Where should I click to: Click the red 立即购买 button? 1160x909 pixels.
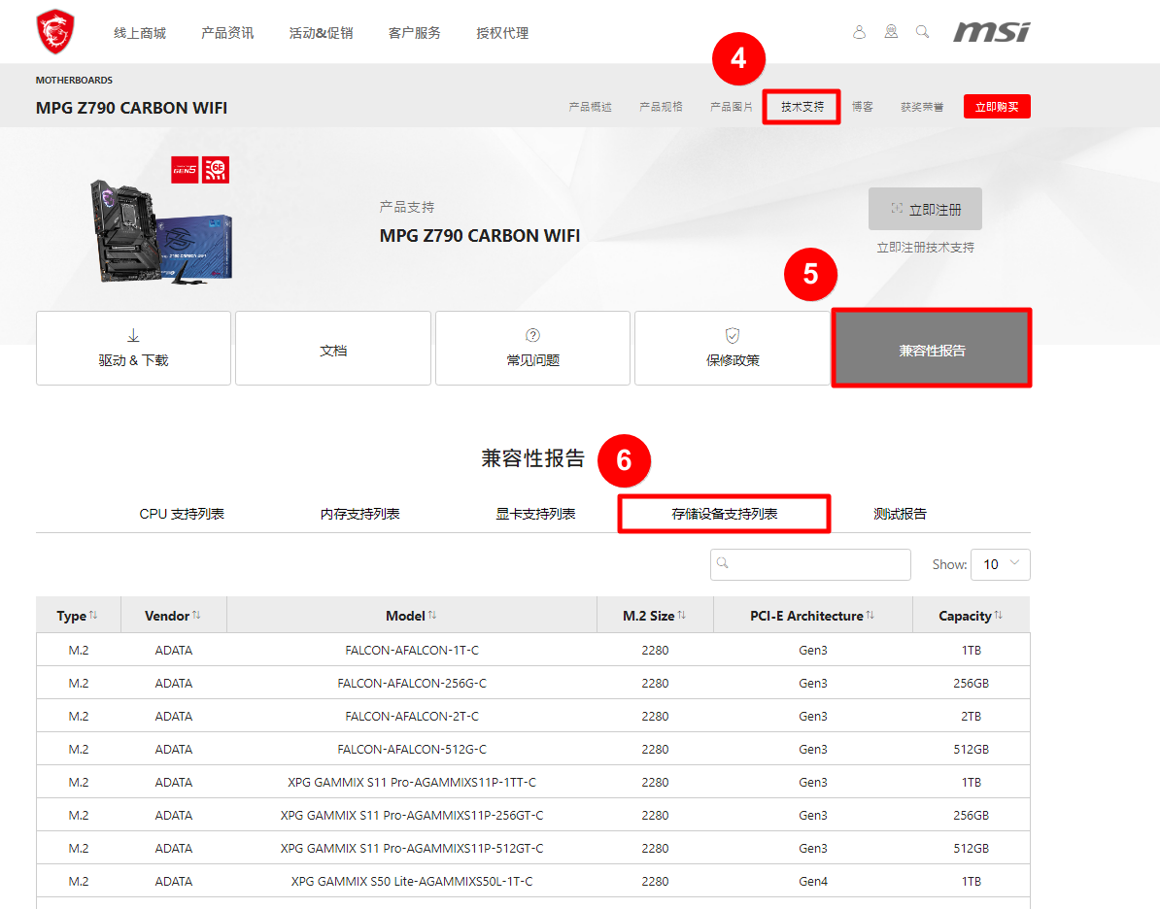997,107
